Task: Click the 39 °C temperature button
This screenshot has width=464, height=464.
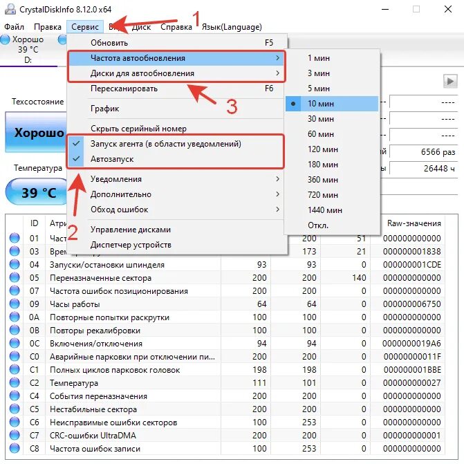Action: pos(36,192)
